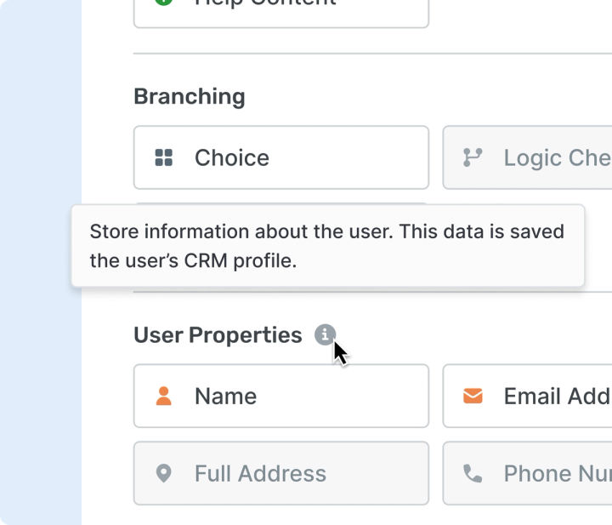The height and width of the screenshot is (525, 612).
Task: Click the User Properties info icon
Action: pos(325,335)
